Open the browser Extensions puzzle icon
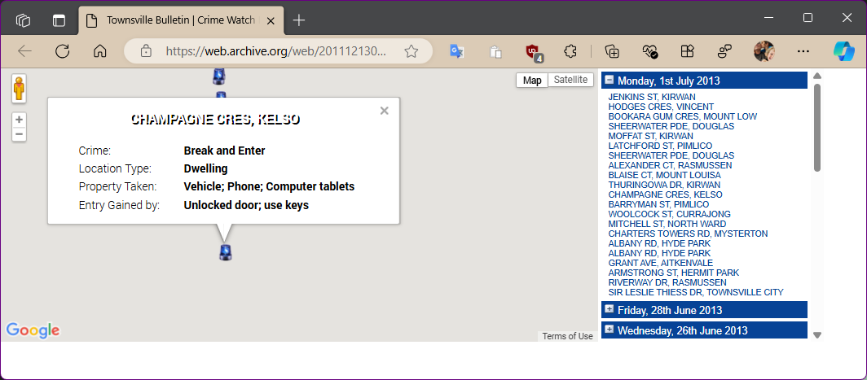Image resolution: width=867 pixels, height=380 pixels. coord(571,51)
